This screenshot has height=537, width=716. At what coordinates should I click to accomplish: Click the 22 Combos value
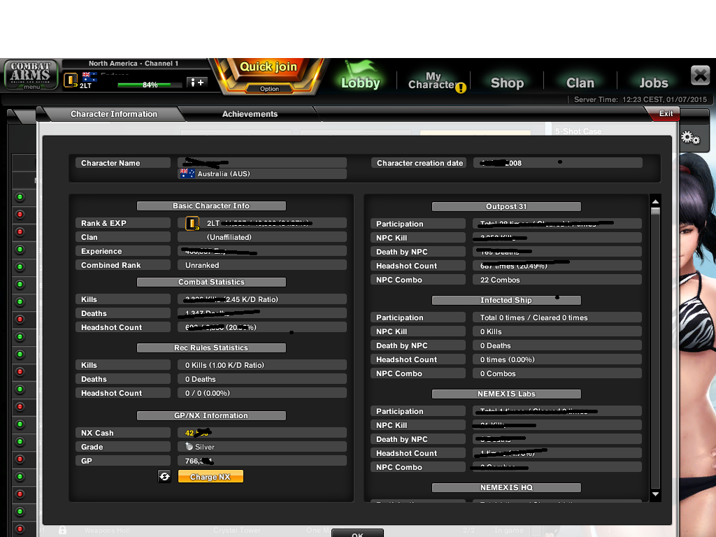pyautogui.click(x=499, y=280)
